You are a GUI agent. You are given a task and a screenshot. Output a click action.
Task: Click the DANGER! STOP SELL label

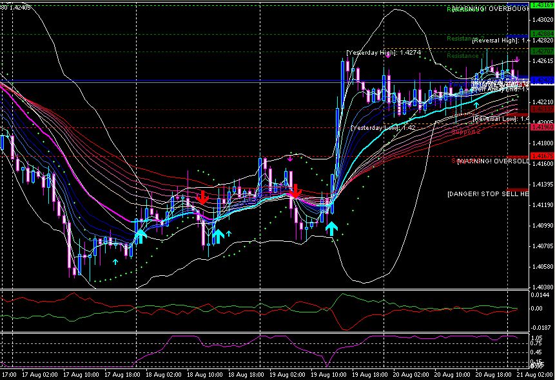488,194
